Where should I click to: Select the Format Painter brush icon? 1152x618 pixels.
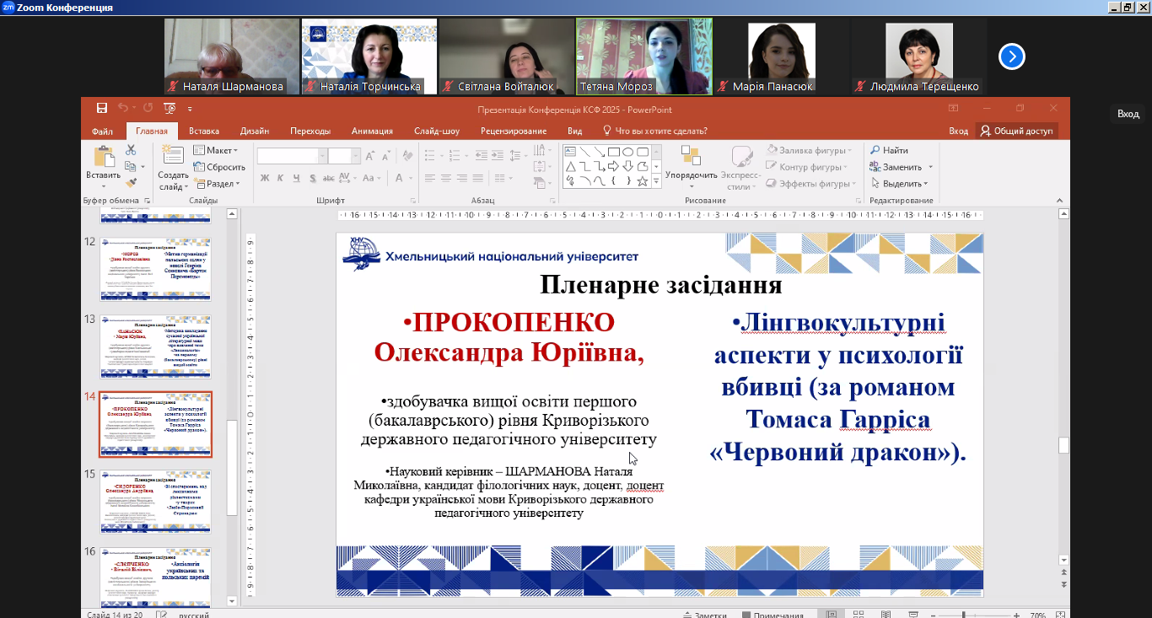click(131, 183)
